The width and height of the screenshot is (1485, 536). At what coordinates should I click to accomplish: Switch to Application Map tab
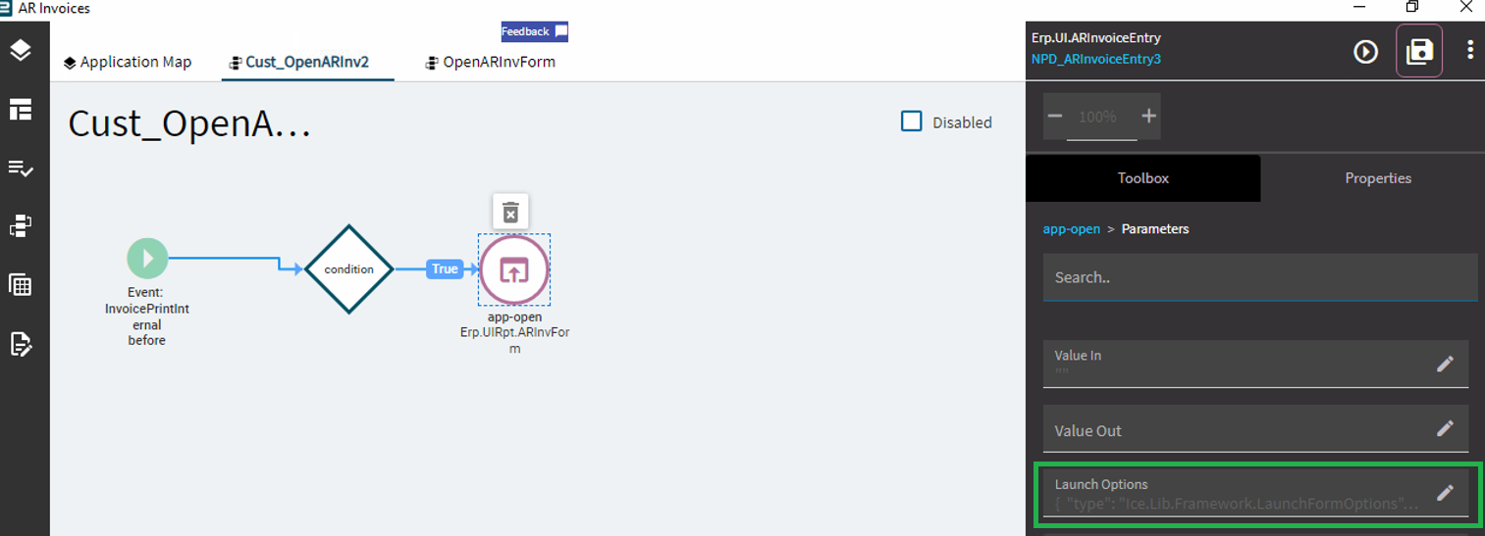(x=128, y=62)
